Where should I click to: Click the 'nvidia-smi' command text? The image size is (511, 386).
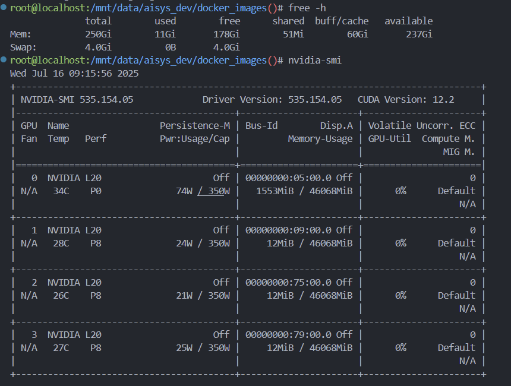(x=315, y=61)
